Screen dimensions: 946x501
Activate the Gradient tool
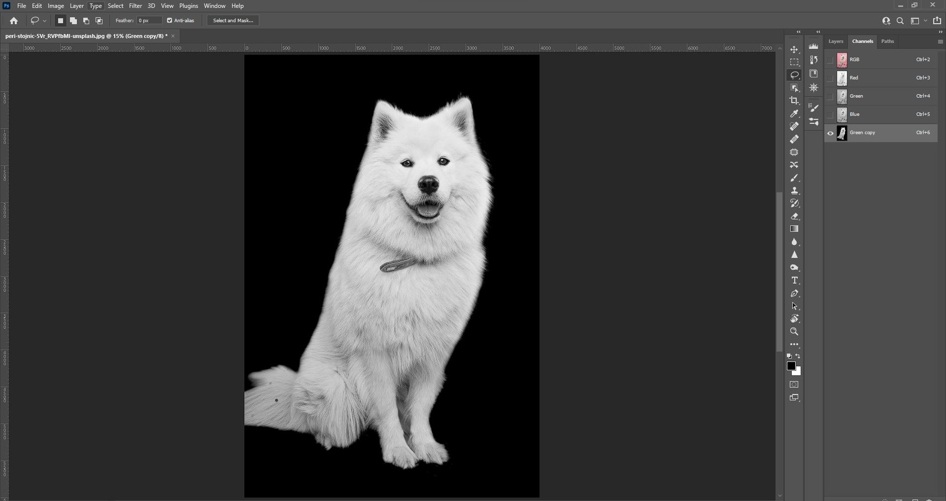pyautogui.click(x=794, y=229)
